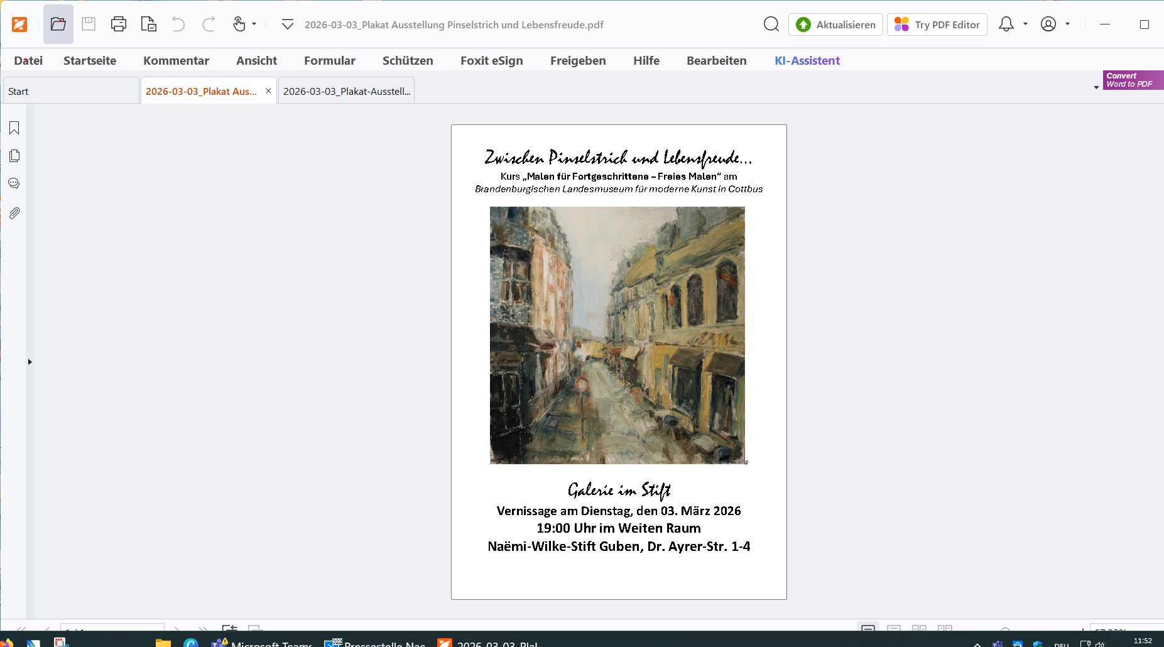Open the notifications bell

(x=1006, y=24)
